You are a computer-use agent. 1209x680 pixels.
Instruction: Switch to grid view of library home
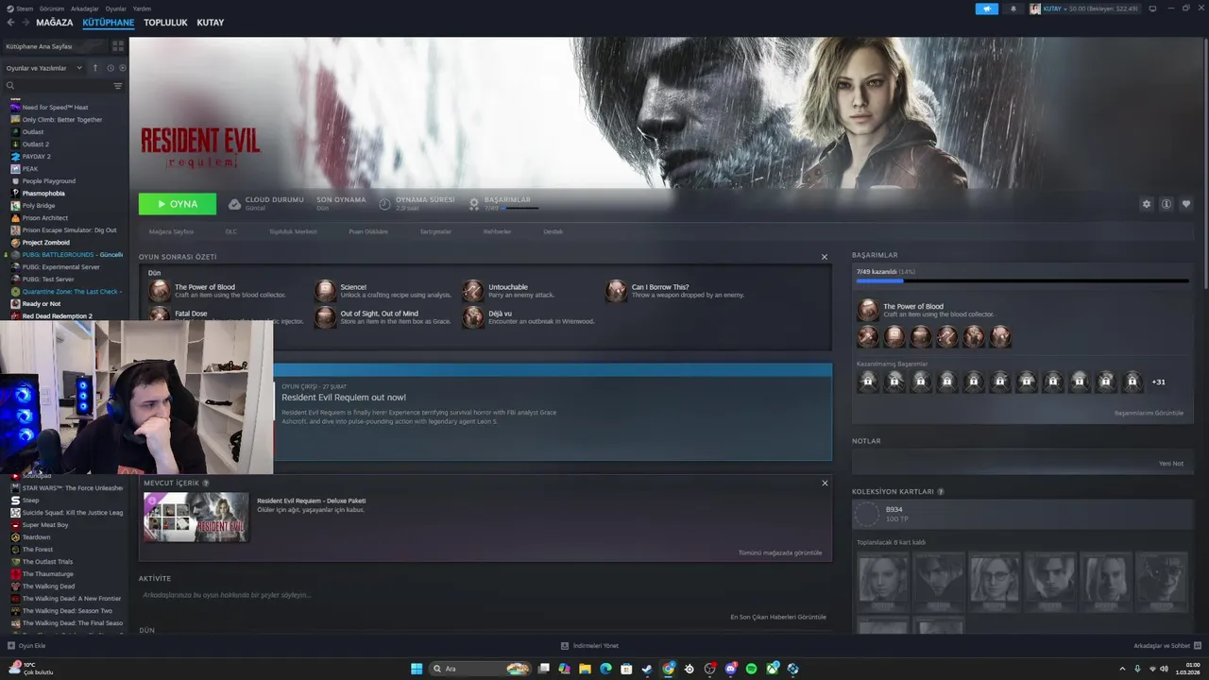(x=118, y=46)
